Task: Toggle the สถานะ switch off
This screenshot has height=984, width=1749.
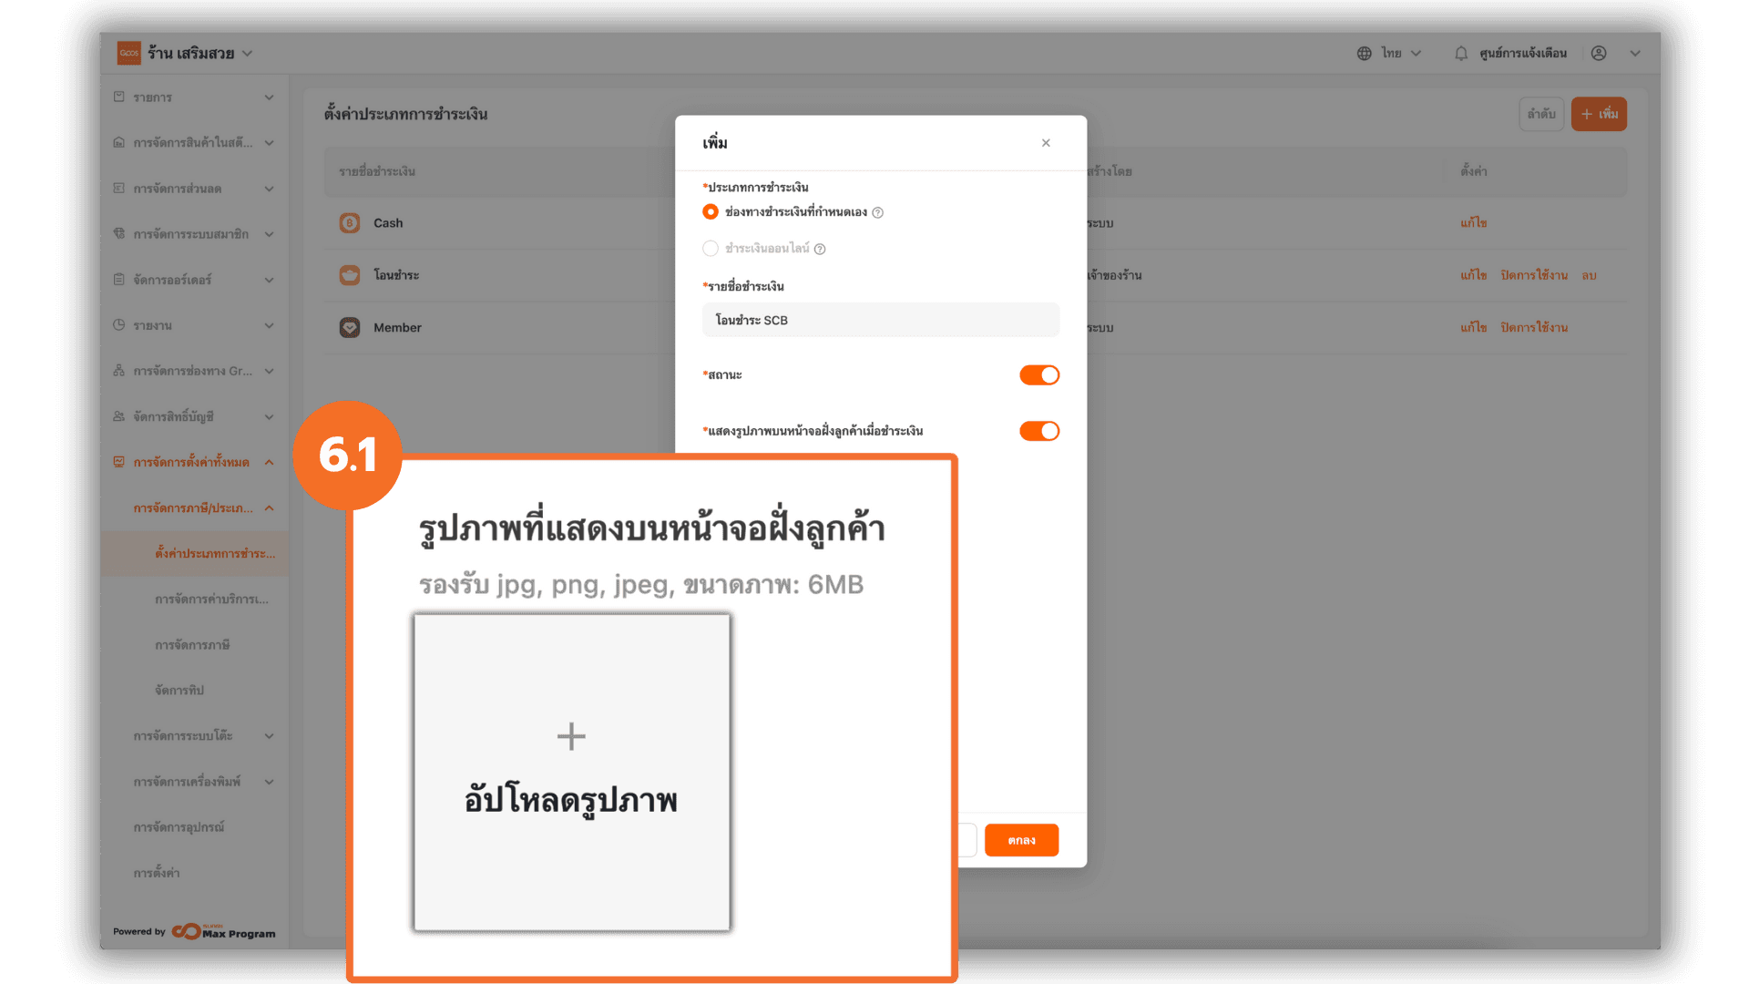Action: point(1039,375)
